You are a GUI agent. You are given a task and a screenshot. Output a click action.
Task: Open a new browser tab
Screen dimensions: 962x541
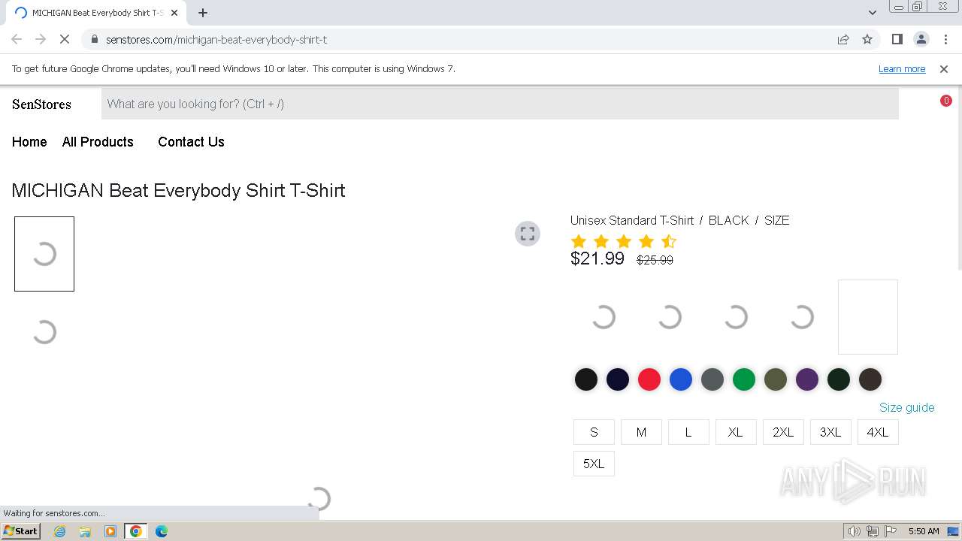click(x=203, y=13)
